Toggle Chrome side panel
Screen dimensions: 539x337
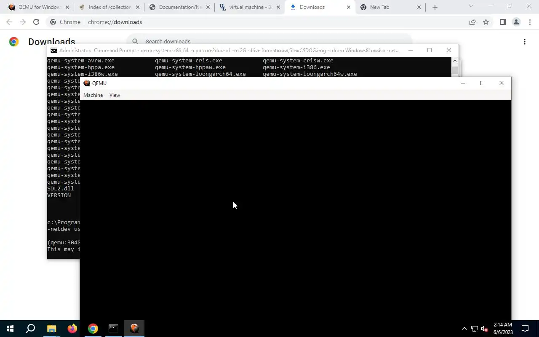tap(502, 22)
